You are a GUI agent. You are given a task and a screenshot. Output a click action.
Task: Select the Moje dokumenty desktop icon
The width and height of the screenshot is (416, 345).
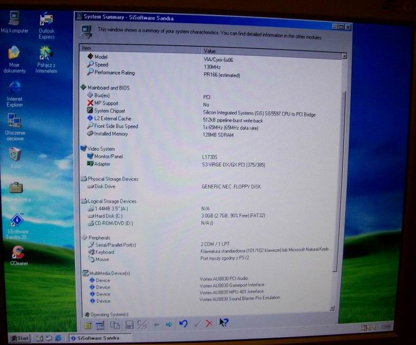[x=14, y=60]
